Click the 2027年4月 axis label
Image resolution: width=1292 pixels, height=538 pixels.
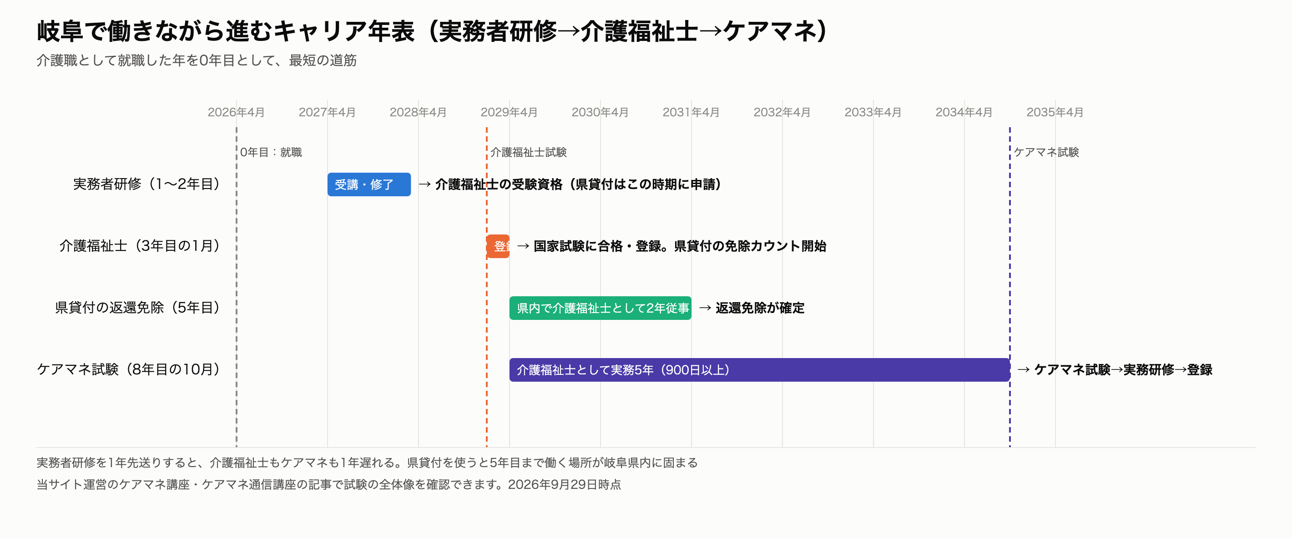pos(327,112)
